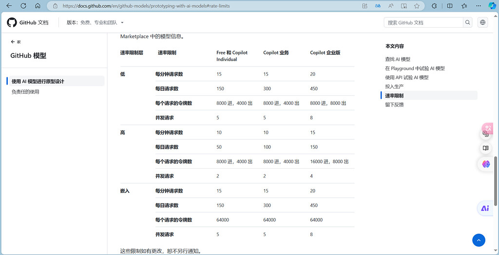This screenshot has height=255, width=499.
Task: Click the translate page icon in address bar
Action: click(x=378, y=6)
